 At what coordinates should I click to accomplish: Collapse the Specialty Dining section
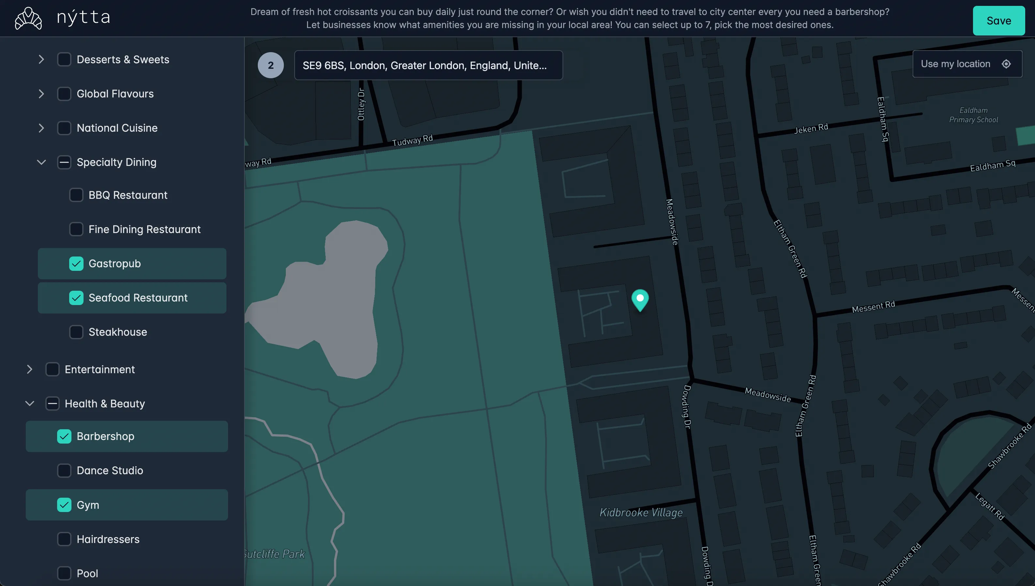pyautogui.click(x=41, y=162)
